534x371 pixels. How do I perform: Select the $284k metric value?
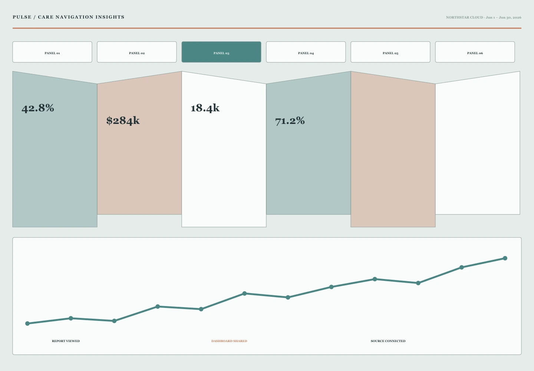click(123, 121)
